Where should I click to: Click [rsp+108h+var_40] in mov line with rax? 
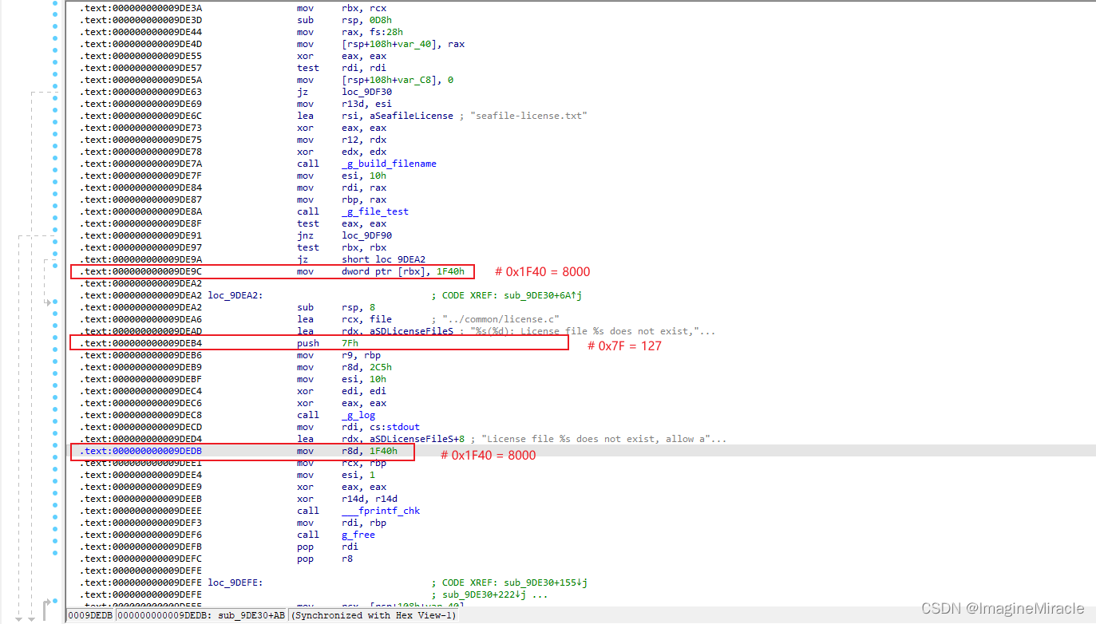point(392,44)
